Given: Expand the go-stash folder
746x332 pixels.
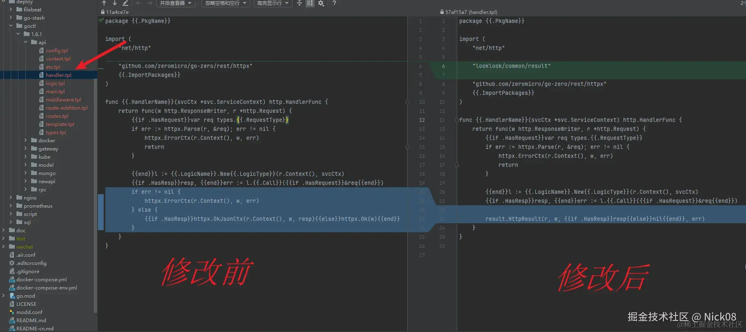Looking at the screenshot, I should pyautogui.click(x=11, y=18).
